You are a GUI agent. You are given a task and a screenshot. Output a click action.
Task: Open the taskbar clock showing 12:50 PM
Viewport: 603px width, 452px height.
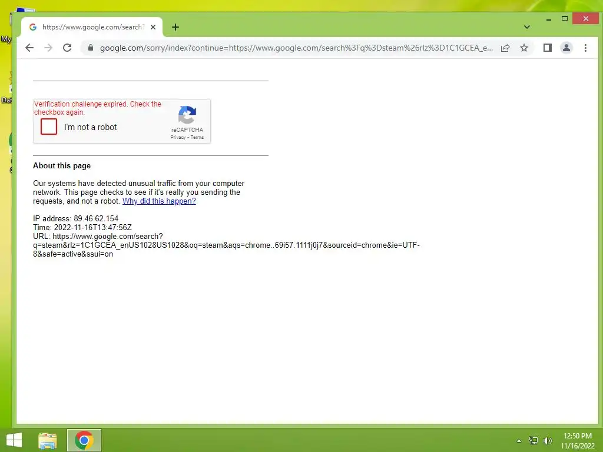point(577,440)
